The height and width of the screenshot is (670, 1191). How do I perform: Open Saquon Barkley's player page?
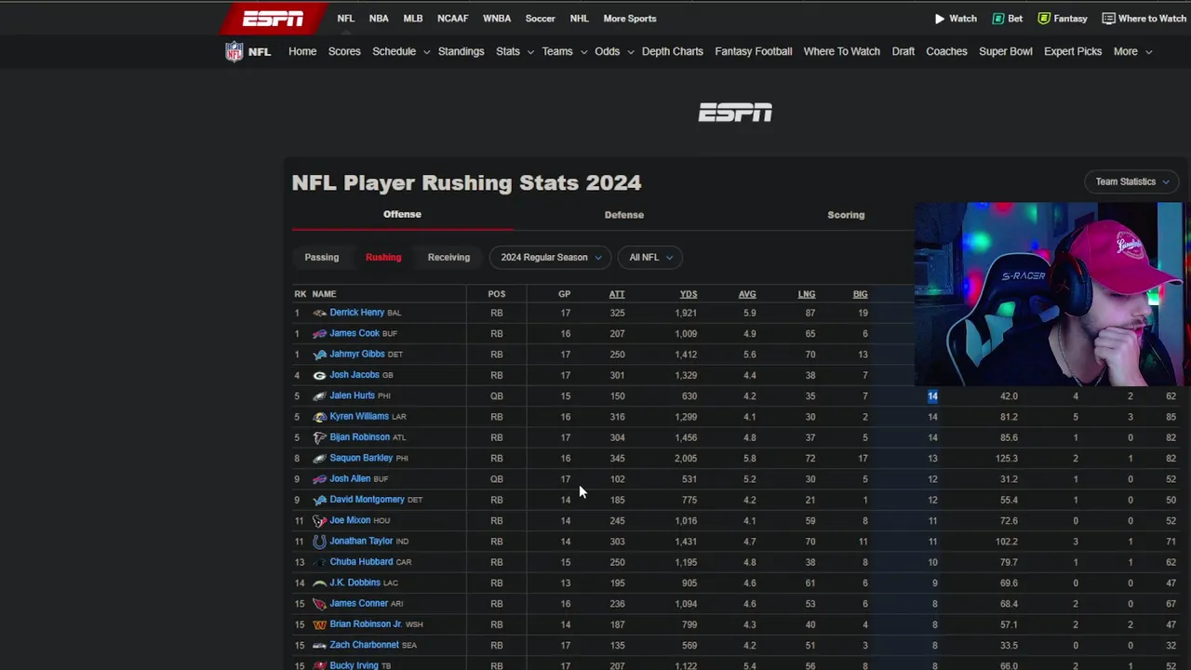tap(361, 458)
